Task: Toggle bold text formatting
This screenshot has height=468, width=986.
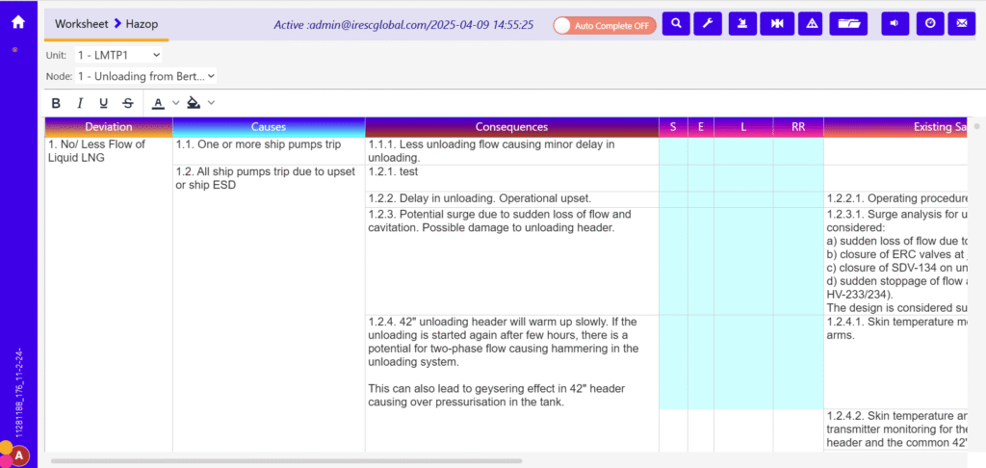Action: point(56,103)
